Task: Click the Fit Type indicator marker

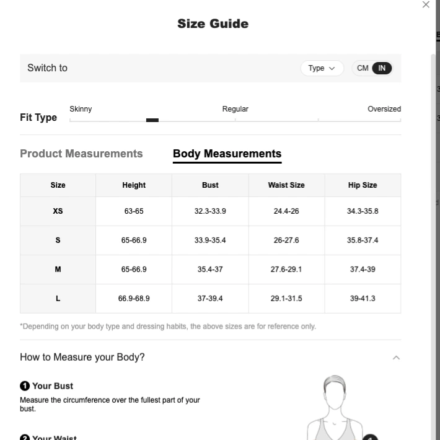Action: [152, 120]
